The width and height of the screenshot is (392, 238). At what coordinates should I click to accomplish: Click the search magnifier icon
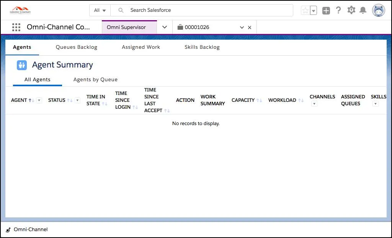(x=121, y=10)
